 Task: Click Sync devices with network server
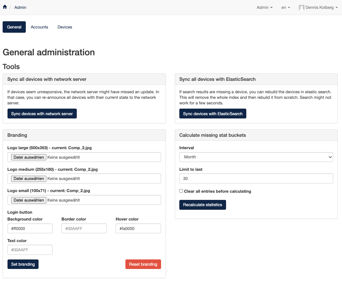coord(42,114)
